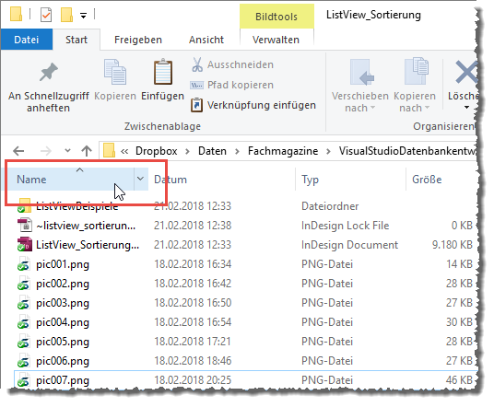Select the ~listview_sortierun... lock file

(86, 226)
